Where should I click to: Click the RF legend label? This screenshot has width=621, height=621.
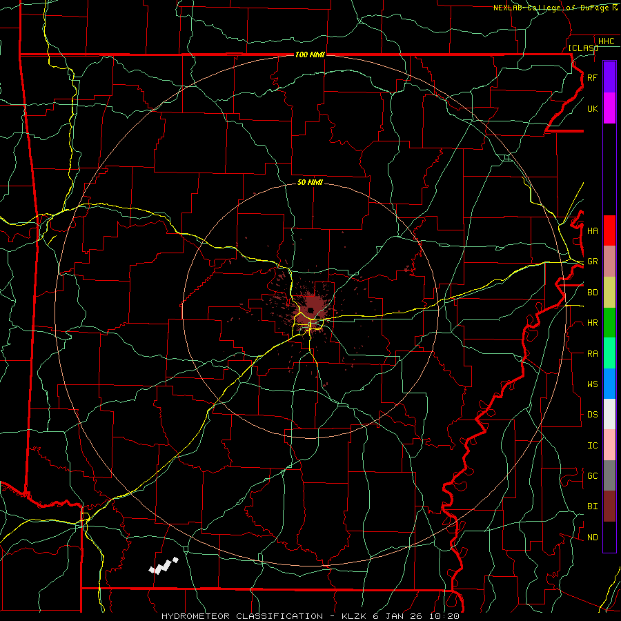[592, 78]
